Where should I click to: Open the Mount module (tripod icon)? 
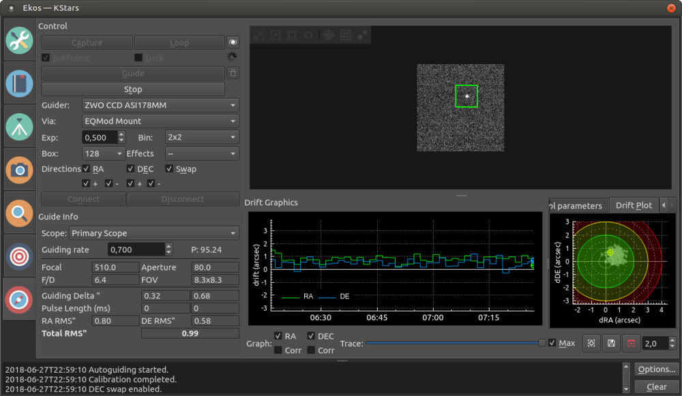(x=20, y=127)
